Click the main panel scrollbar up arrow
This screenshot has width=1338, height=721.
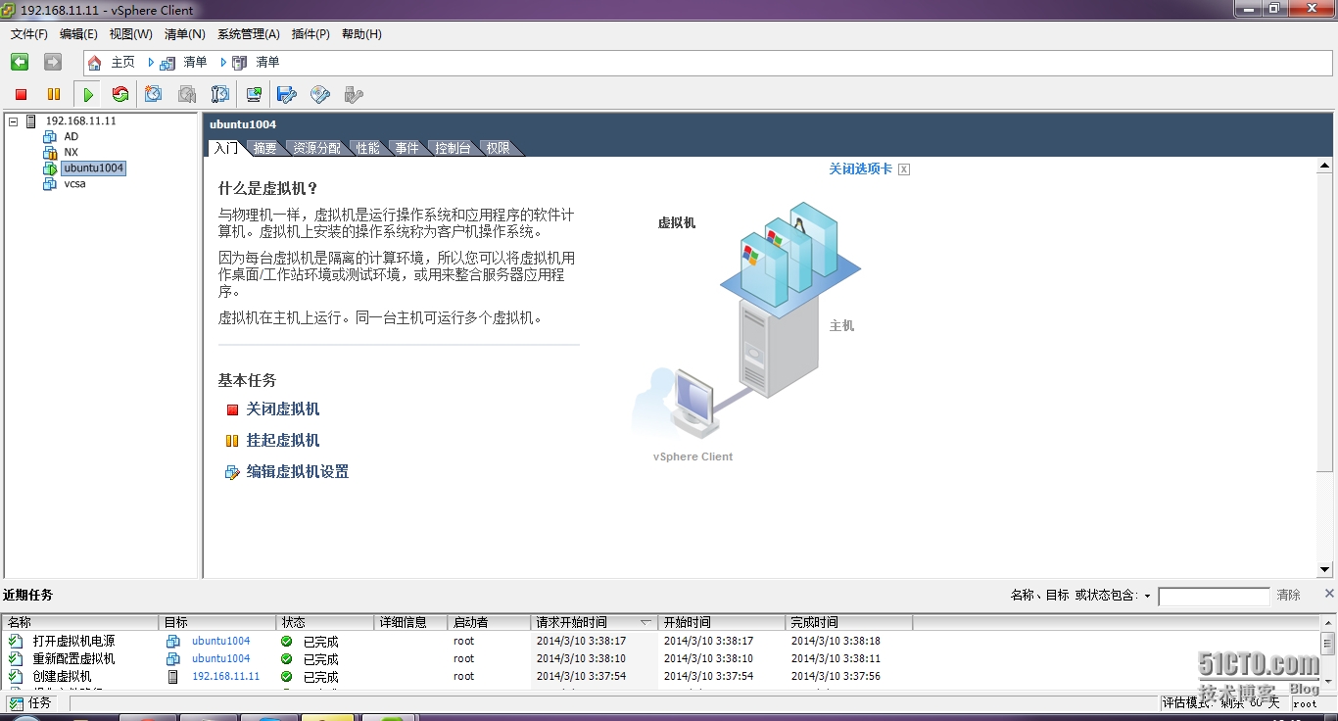coord(1324,167)
